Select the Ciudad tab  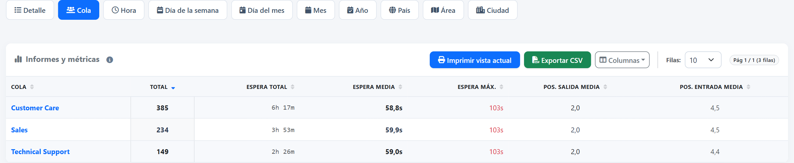coord(493,10)
